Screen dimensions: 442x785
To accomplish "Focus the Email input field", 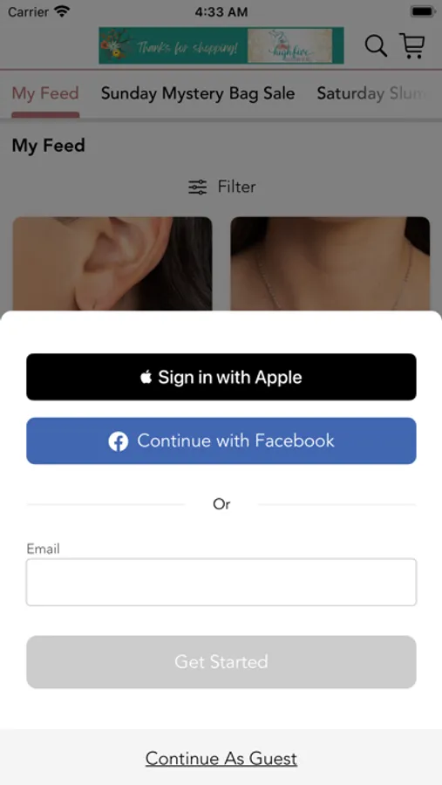I will pyautogui.click(x=221, y=583).
